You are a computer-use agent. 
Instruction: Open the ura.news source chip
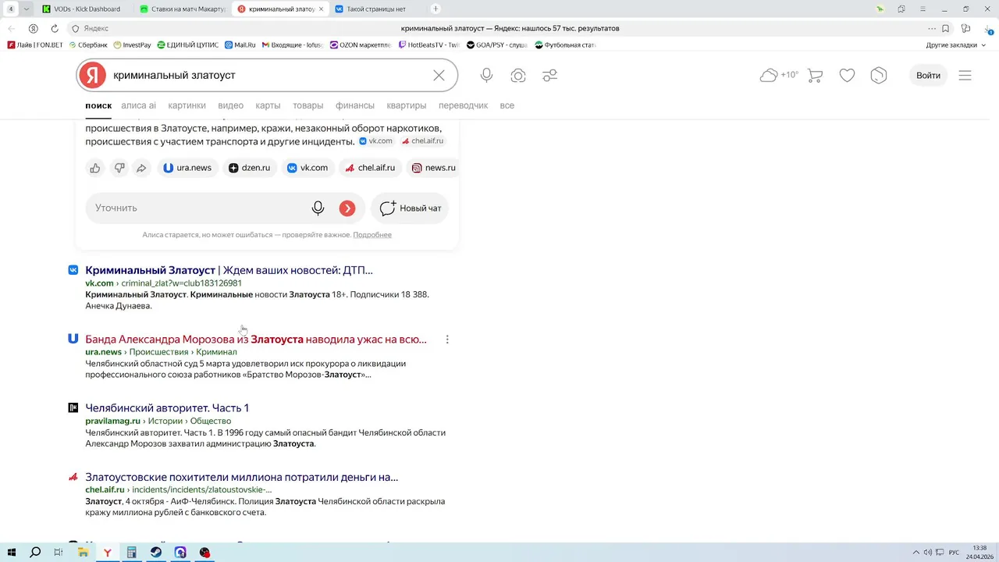coord(187,168)
